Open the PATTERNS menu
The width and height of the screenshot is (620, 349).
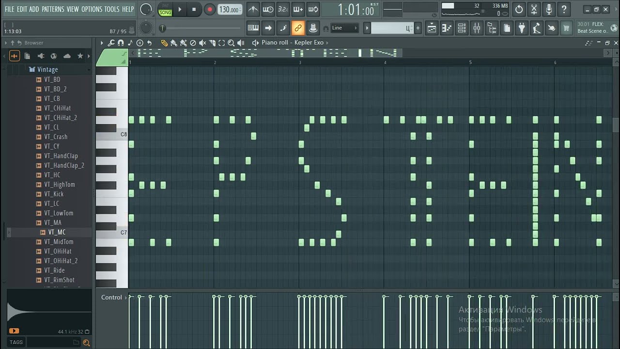[53, 9]
